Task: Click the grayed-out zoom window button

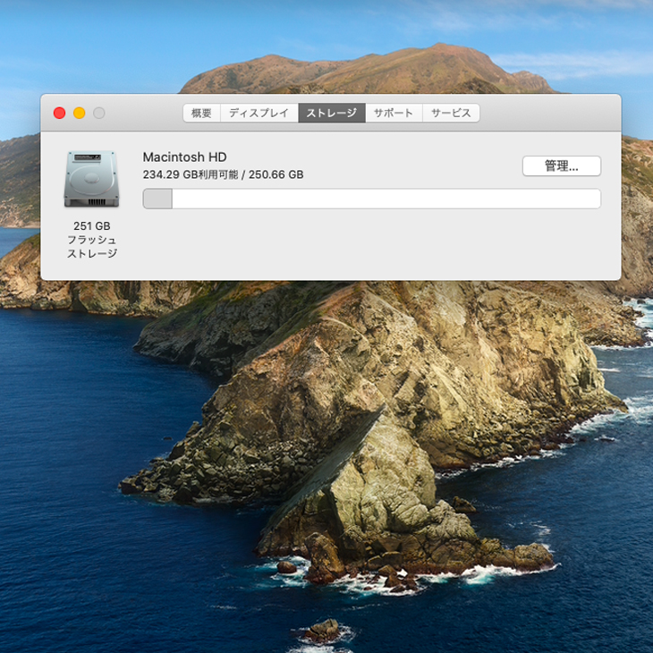Action: (98, 113)
